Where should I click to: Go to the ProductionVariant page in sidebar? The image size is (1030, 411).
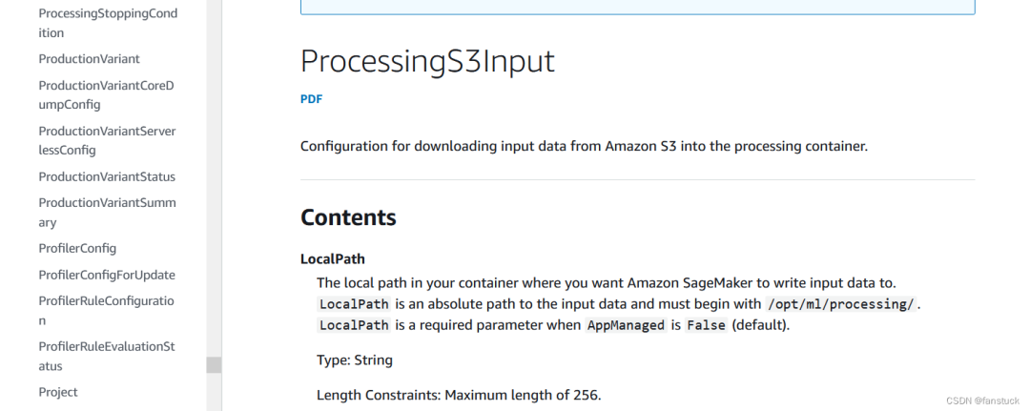click(89, 59)
